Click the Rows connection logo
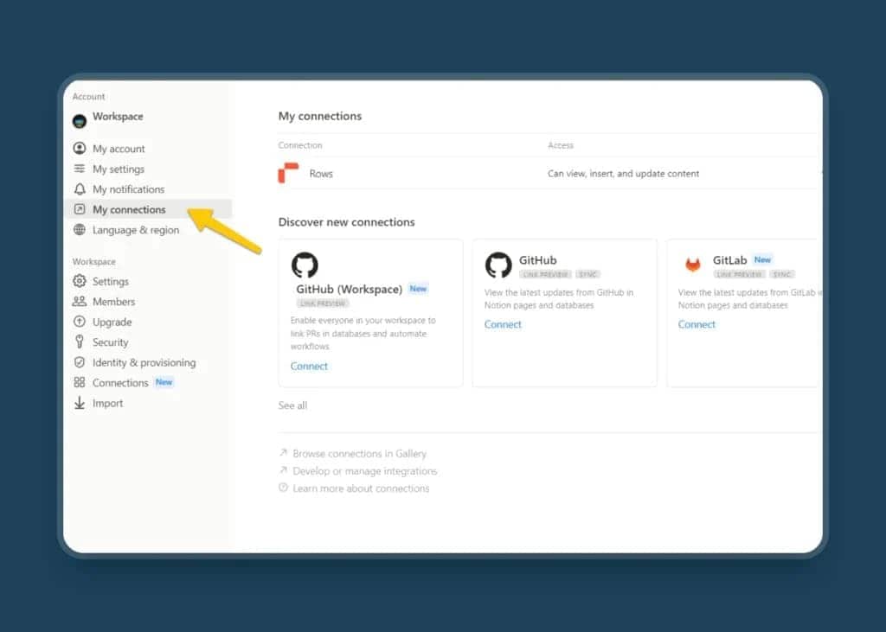Viewport: 886px width, 632px height. pos(288,173)
